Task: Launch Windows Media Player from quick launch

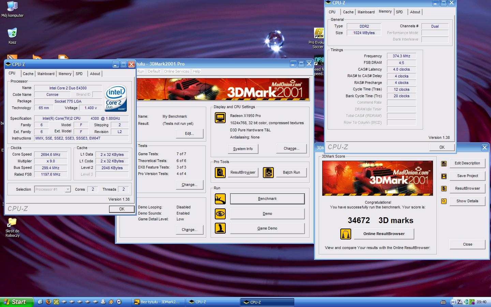Action: (119, 302)
